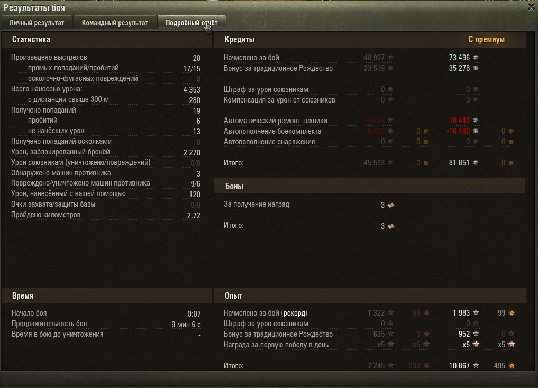Click credits icon beside 35 278 Christmas bonus

pyautogui.click(x=476, y=68)
